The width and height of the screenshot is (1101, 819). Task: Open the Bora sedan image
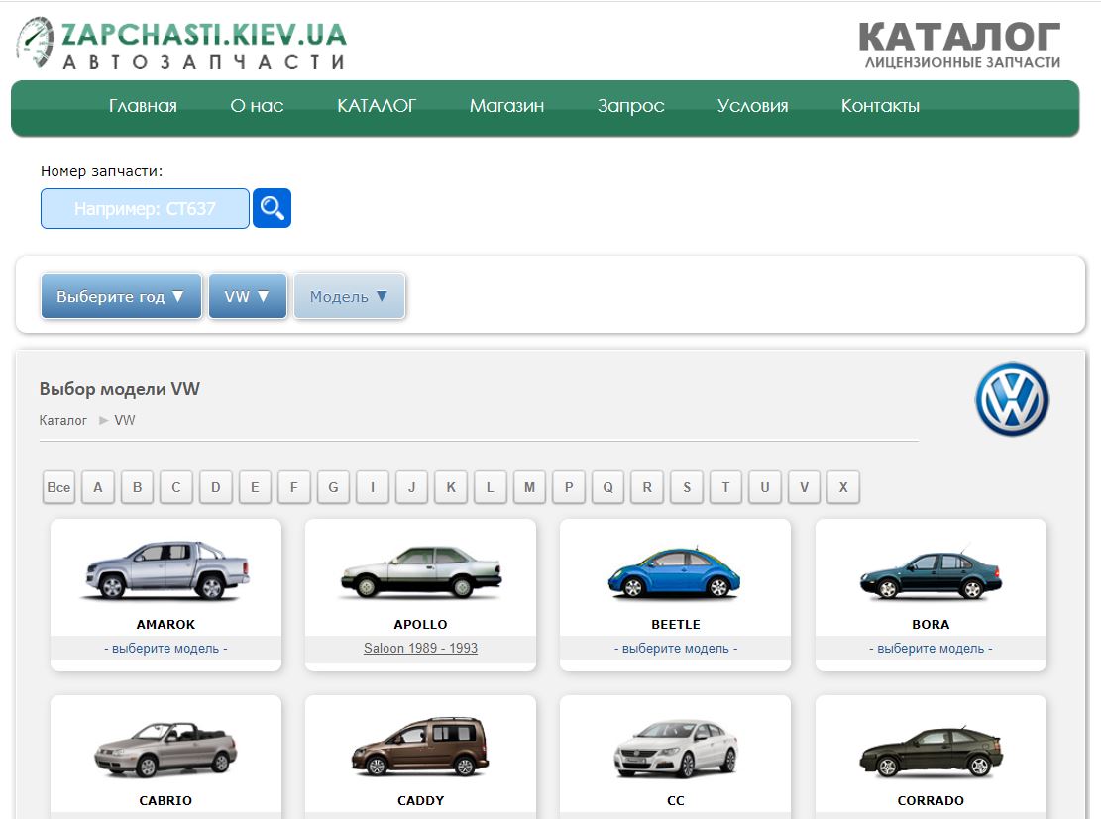[x=931, y=574]
